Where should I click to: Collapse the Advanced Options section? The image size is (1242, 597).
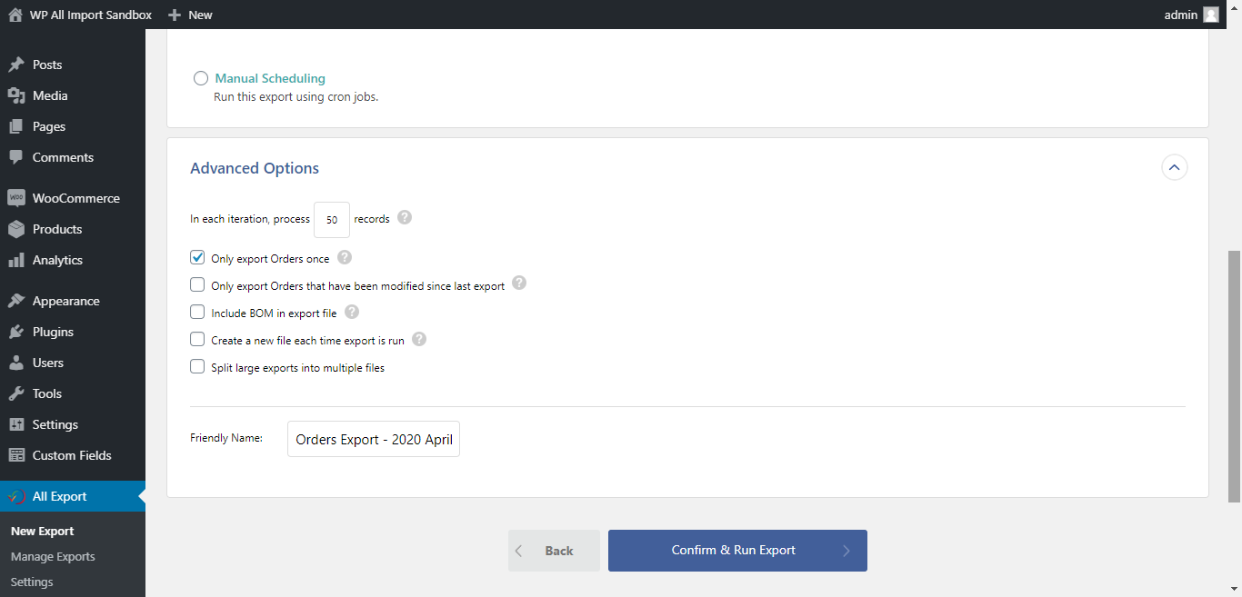pyautogui.click(x=1175, y=167)
